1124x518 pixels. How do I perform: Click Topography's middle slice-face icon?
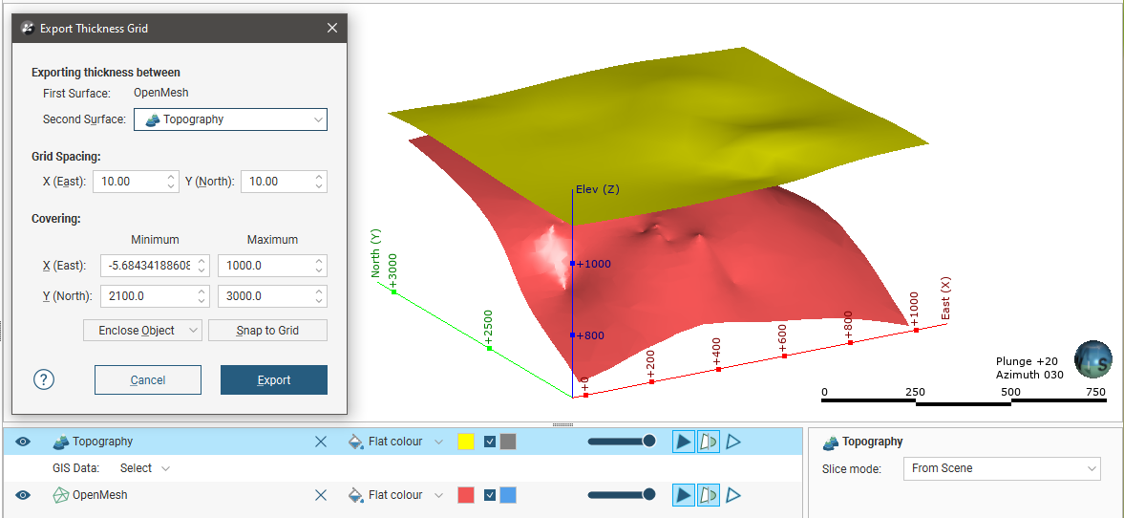click(709, 442)
